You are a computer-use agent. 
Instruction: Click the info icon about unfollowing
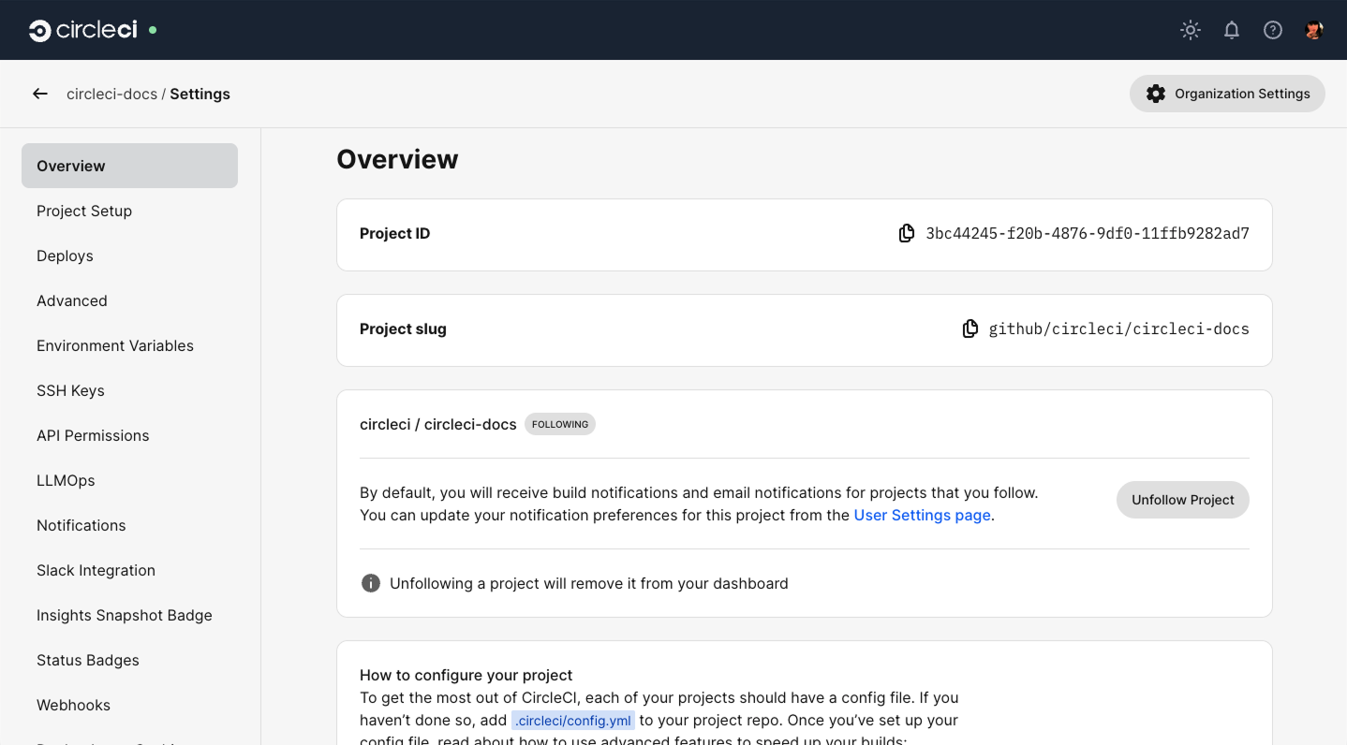[x=370, y=582]
